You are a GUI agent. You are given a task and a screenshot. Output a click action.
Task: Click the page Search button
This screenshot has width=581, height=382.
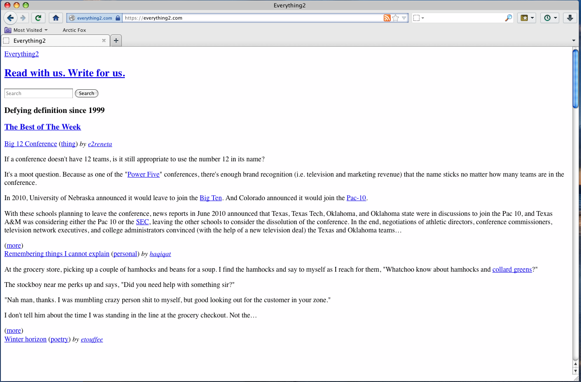click(86, 93)
